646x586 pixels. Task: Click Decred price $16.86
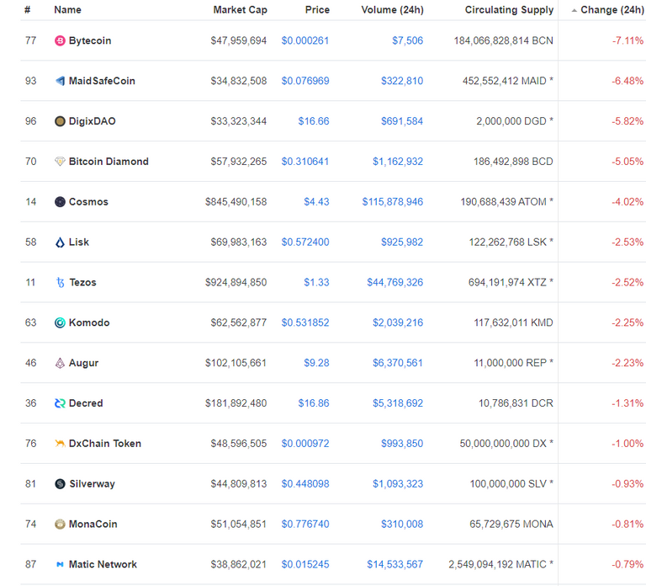(x=314, y=403)
